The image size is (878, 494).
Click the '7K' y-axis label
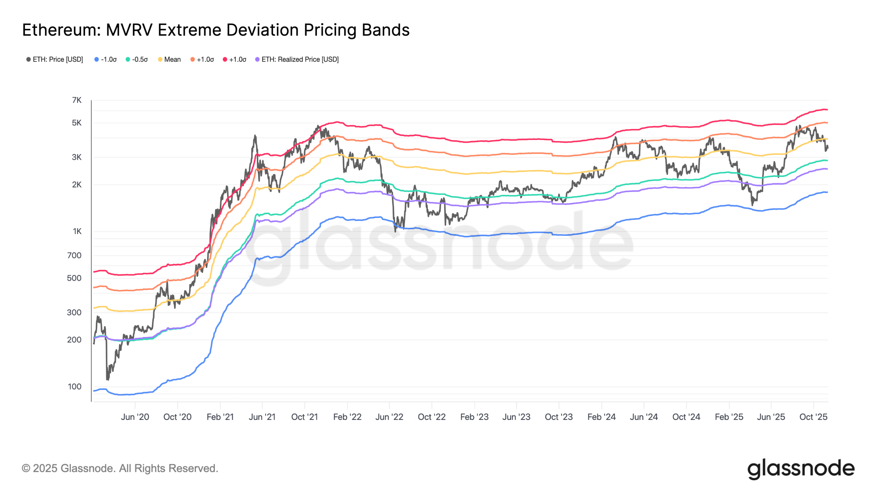tap(77, 100)
